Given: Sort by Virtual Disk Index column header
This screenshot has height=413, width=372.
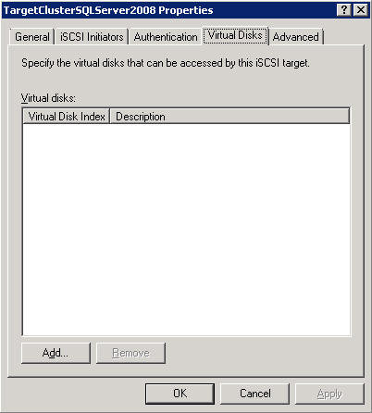Looking at the screenshot, I should 67,117.
